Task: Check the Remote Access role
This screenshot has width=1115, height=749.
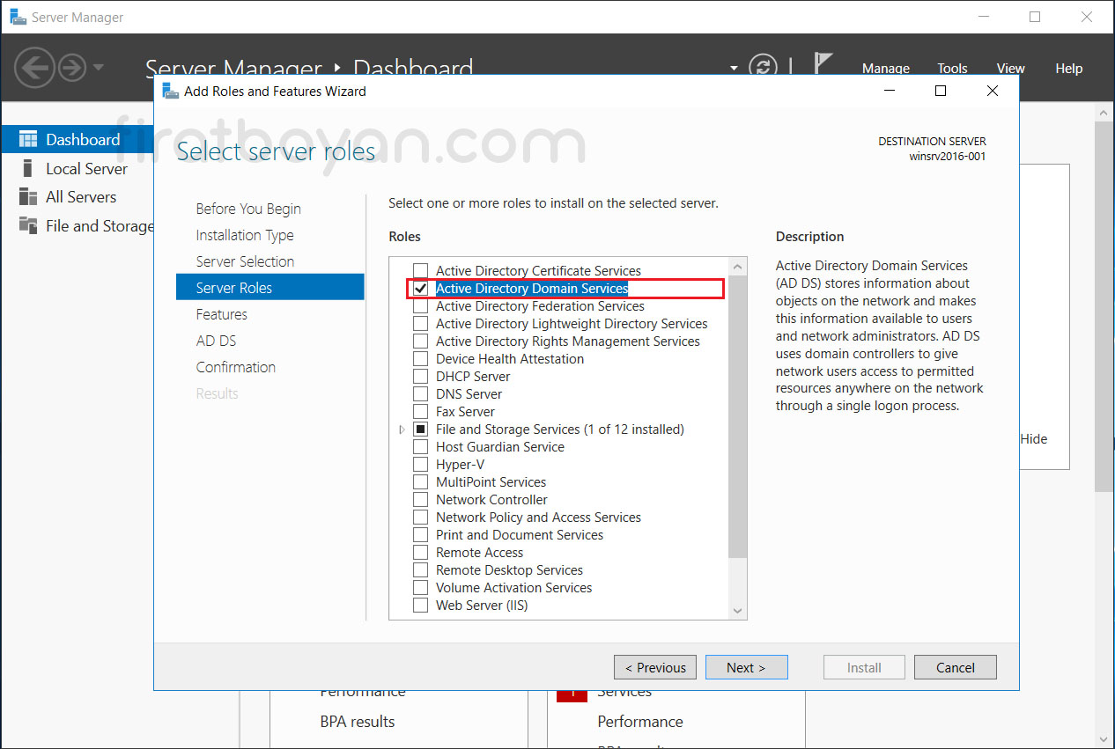Action: [421, 553]
